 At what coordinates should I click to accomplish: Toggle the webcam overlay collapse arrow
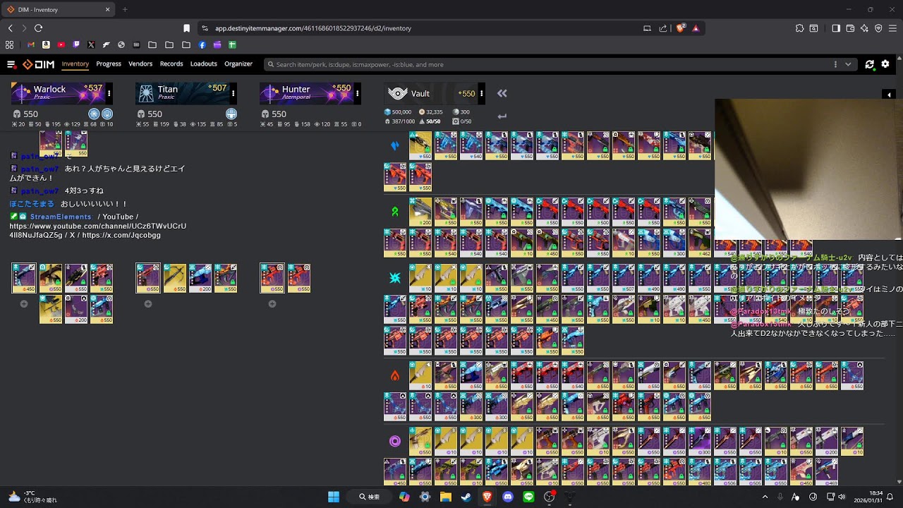tap(889, 95)
